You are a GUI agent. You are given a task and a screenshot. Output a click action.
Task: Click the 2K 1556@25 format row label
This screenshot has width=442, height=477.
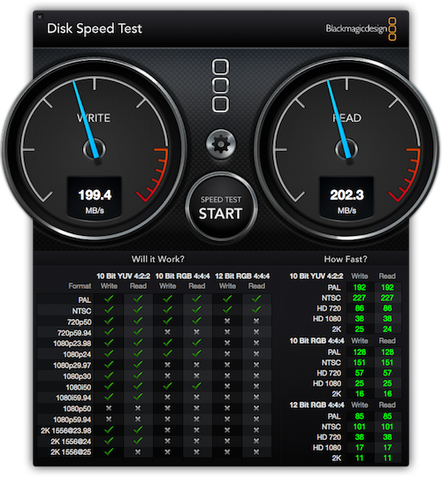pos(71,452)
